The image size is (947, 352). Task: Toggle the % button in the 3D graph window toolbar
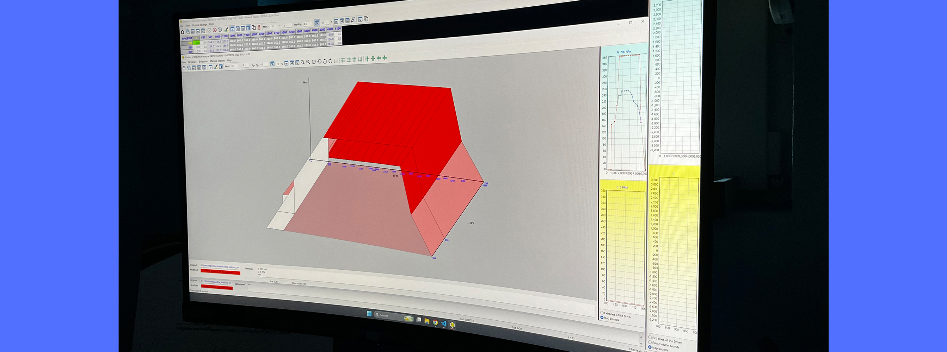(x=272, y=64)
